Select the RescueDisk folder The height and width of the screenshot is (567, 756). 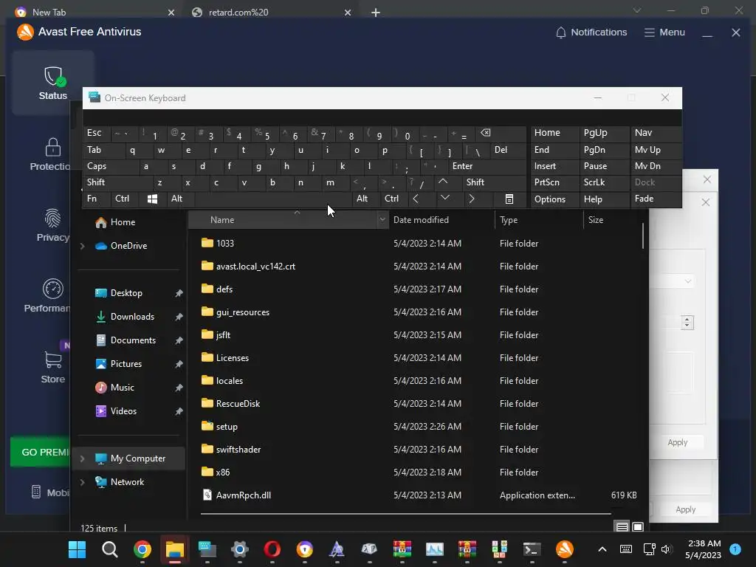[x=238, y=404]
